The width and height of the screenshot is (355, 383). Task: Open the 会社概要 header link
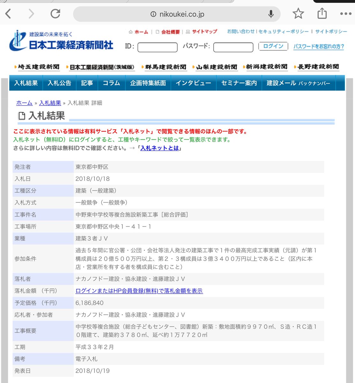(168, 32)
